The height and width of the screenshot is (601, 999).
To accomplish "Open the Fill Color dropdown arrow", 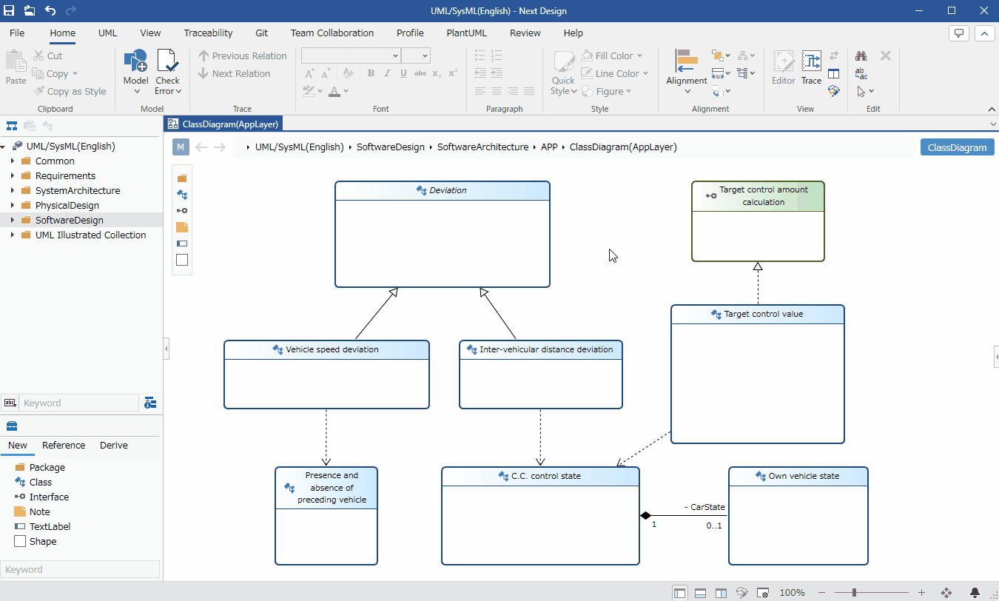I will tap(639, 56).
